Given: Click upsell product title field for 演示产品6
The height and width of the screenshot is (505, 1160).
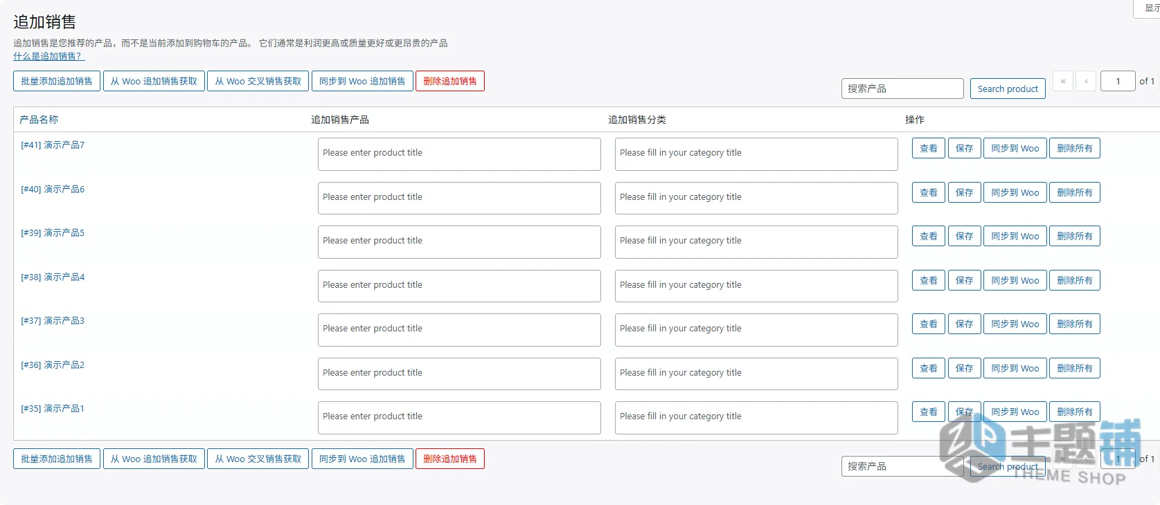Looking at the screenshot, I should click(459, 198).
